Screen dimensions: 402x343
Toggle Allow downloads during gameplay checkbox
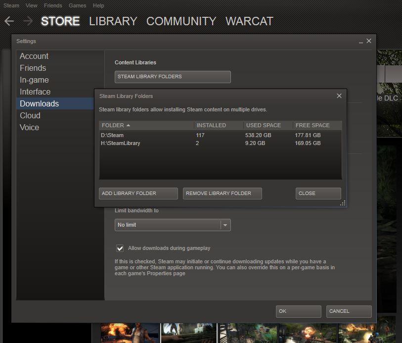coord(120,248)
